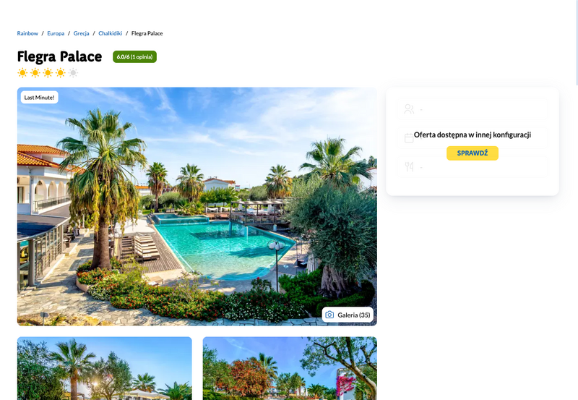Click the page vertical scrollbar
The image size is (578, 400).
576,43
